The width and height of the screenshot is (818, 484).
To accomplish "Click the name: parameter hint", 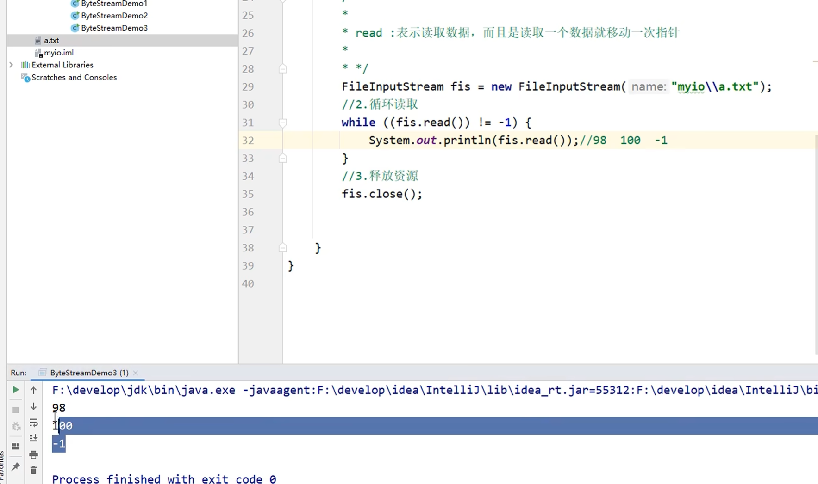I will pyautogui.click(x=648, y=86).
